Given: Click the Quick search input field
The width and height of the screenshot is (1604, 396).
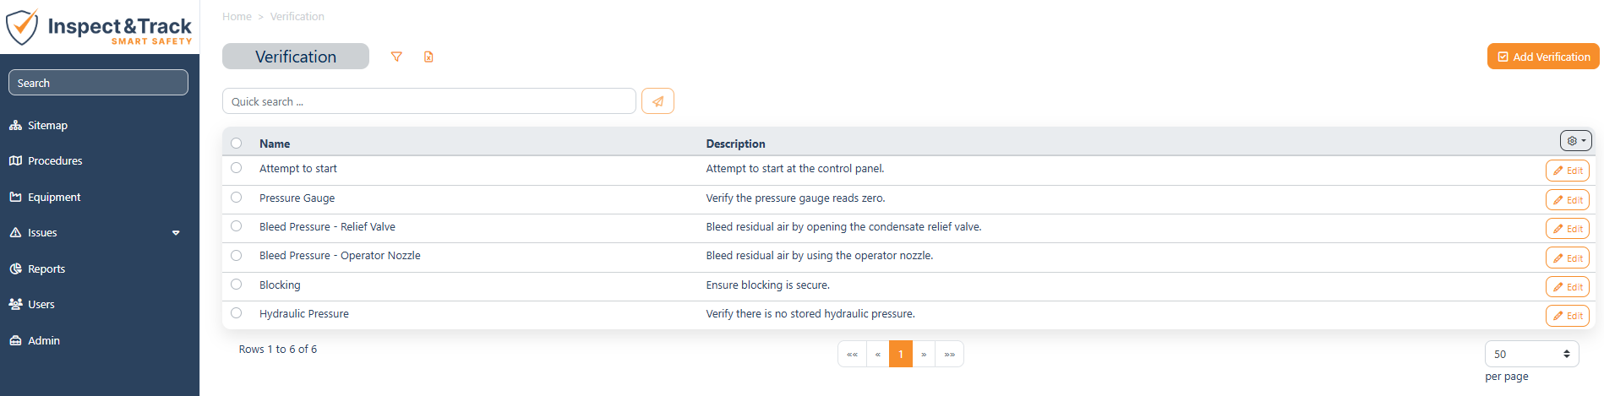Looking at the screenshot, I should 429,101.
